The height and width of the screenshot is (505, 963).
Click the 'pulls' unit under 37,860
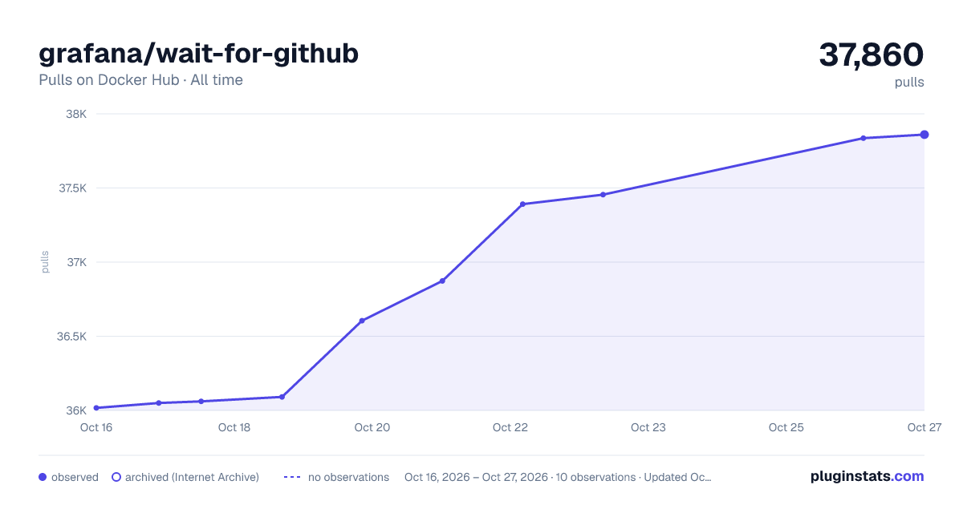tap(909, 82)
